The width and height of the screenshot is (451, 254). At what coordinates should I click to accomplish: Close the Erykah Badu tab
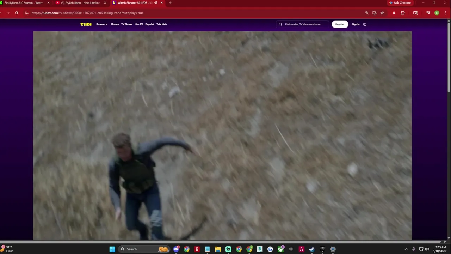[x=105, y=3]
